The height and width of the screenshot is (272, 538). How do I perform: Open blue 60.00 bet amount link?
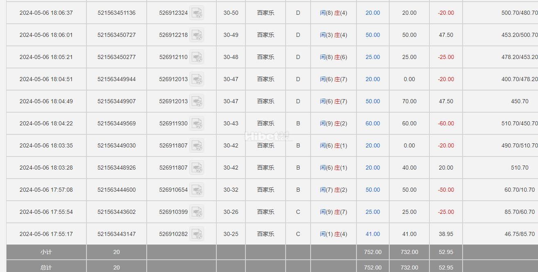[373, 123]
